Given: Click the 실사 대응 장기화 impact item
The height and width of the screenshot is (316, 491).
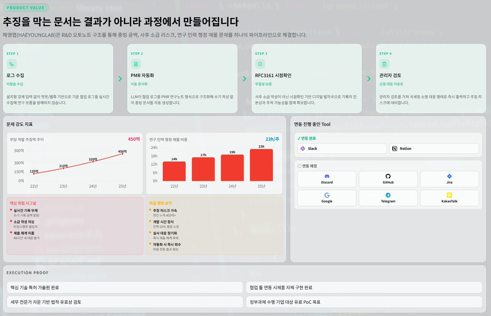Looking at the screenshot, I should click(x=165, y=233).
